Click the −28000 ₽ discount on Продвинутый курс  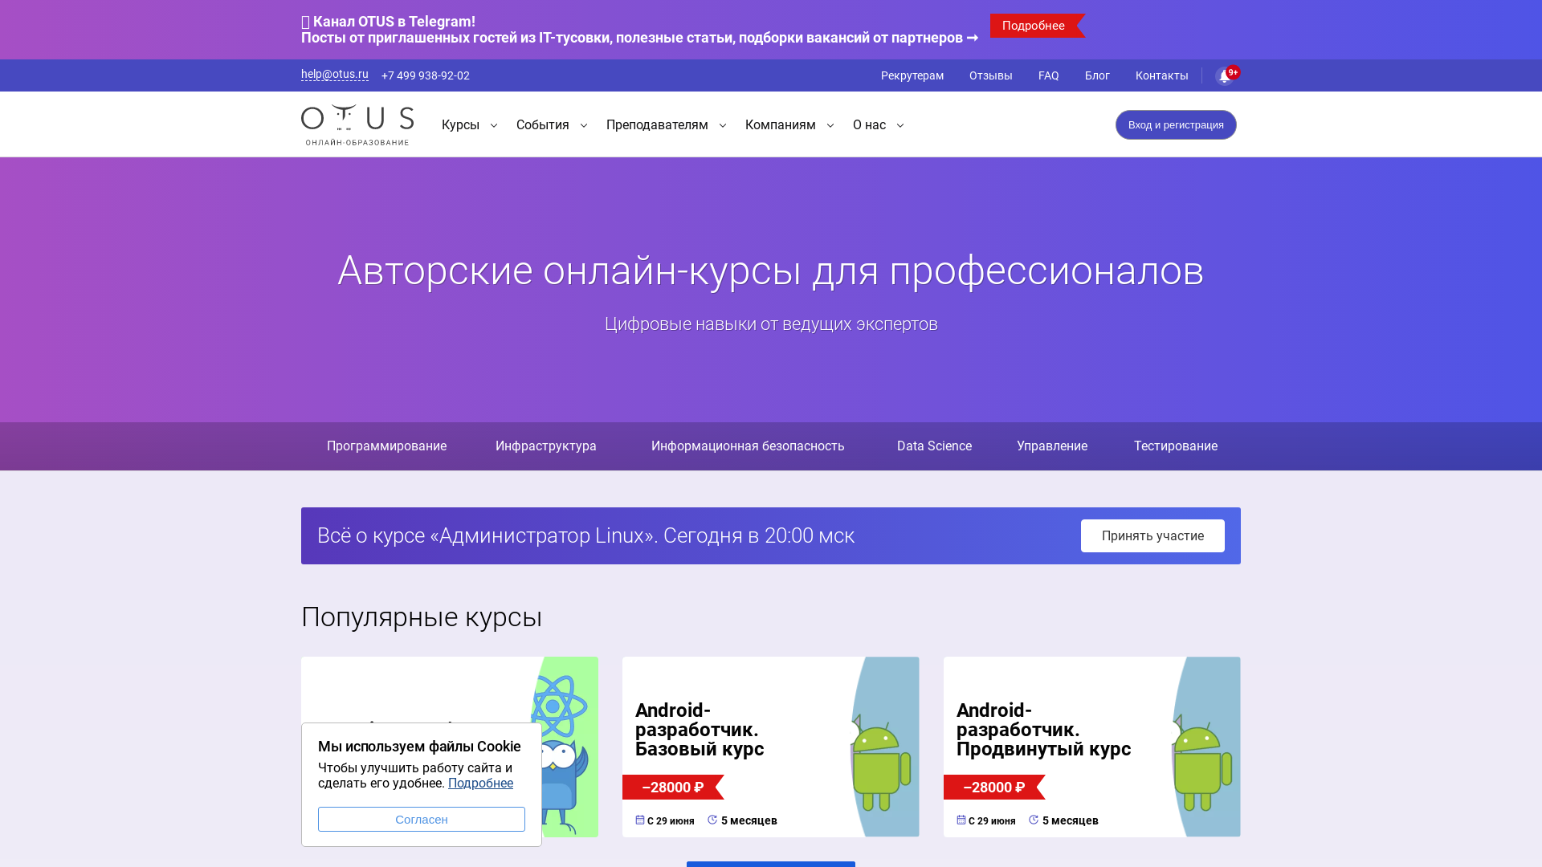(994, 788)
